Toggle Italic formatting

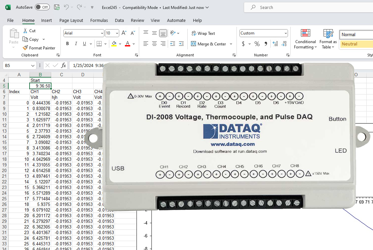click(x=76, y=44)
